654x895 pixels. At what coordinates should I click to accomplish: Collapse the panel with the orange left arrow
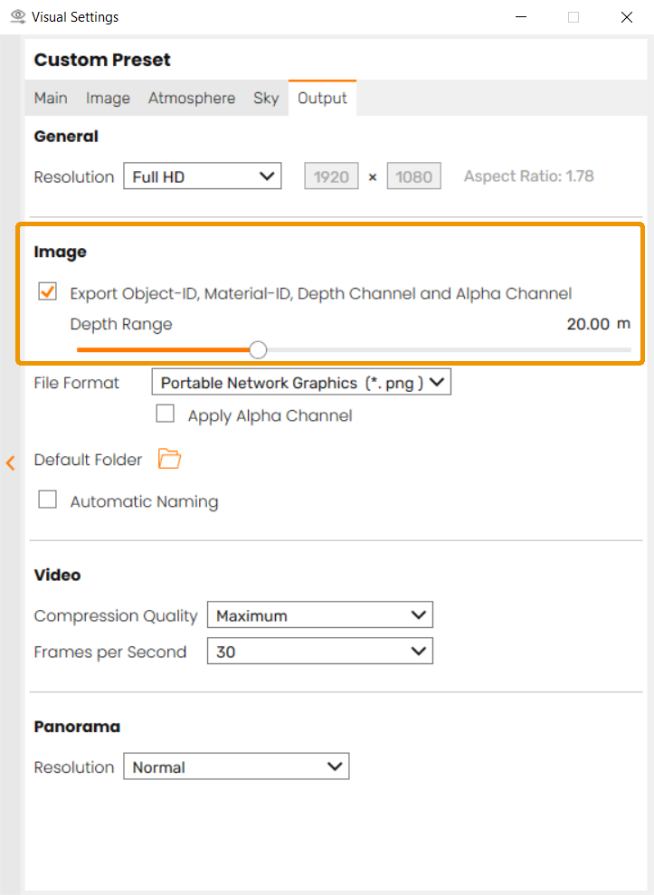[x=11, y=463]
